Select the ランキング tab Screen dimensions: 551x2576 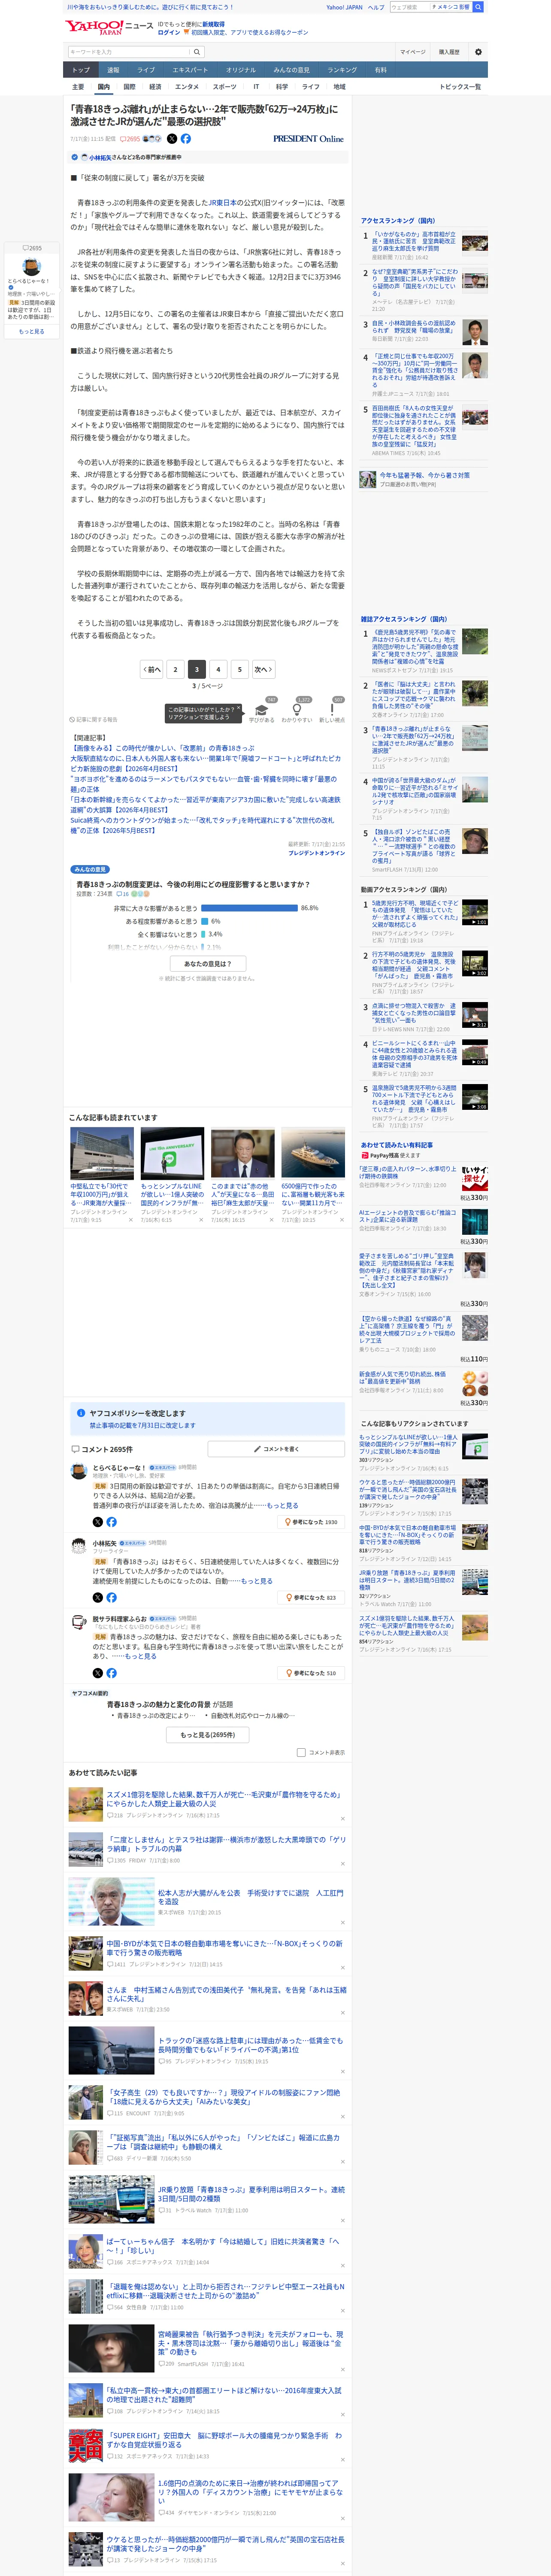(x=342, y=70)
